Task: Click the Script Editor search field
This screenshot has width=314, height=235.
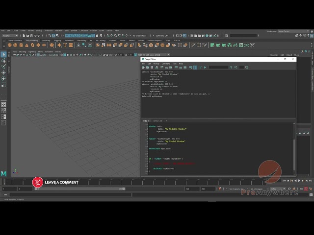Action: 218,68
